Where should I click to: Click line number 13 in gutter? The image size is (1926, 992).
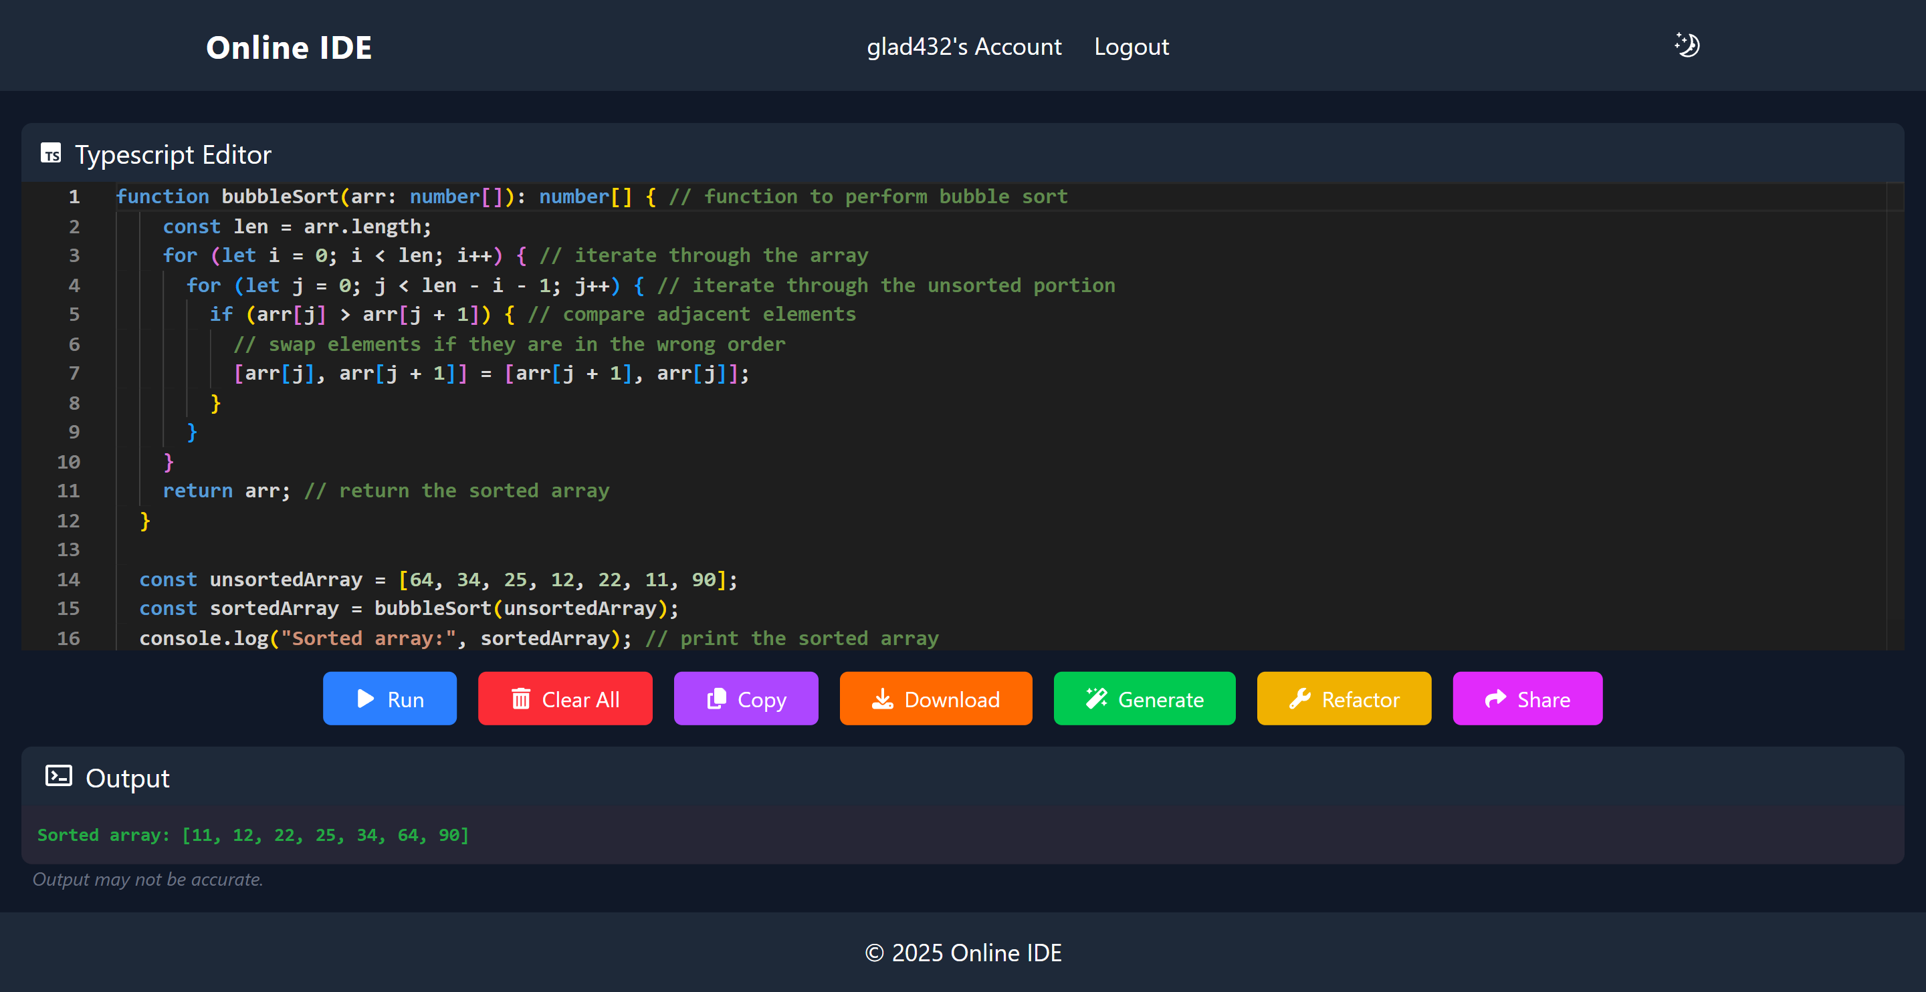pyautogui.click(x=68, y=549)
